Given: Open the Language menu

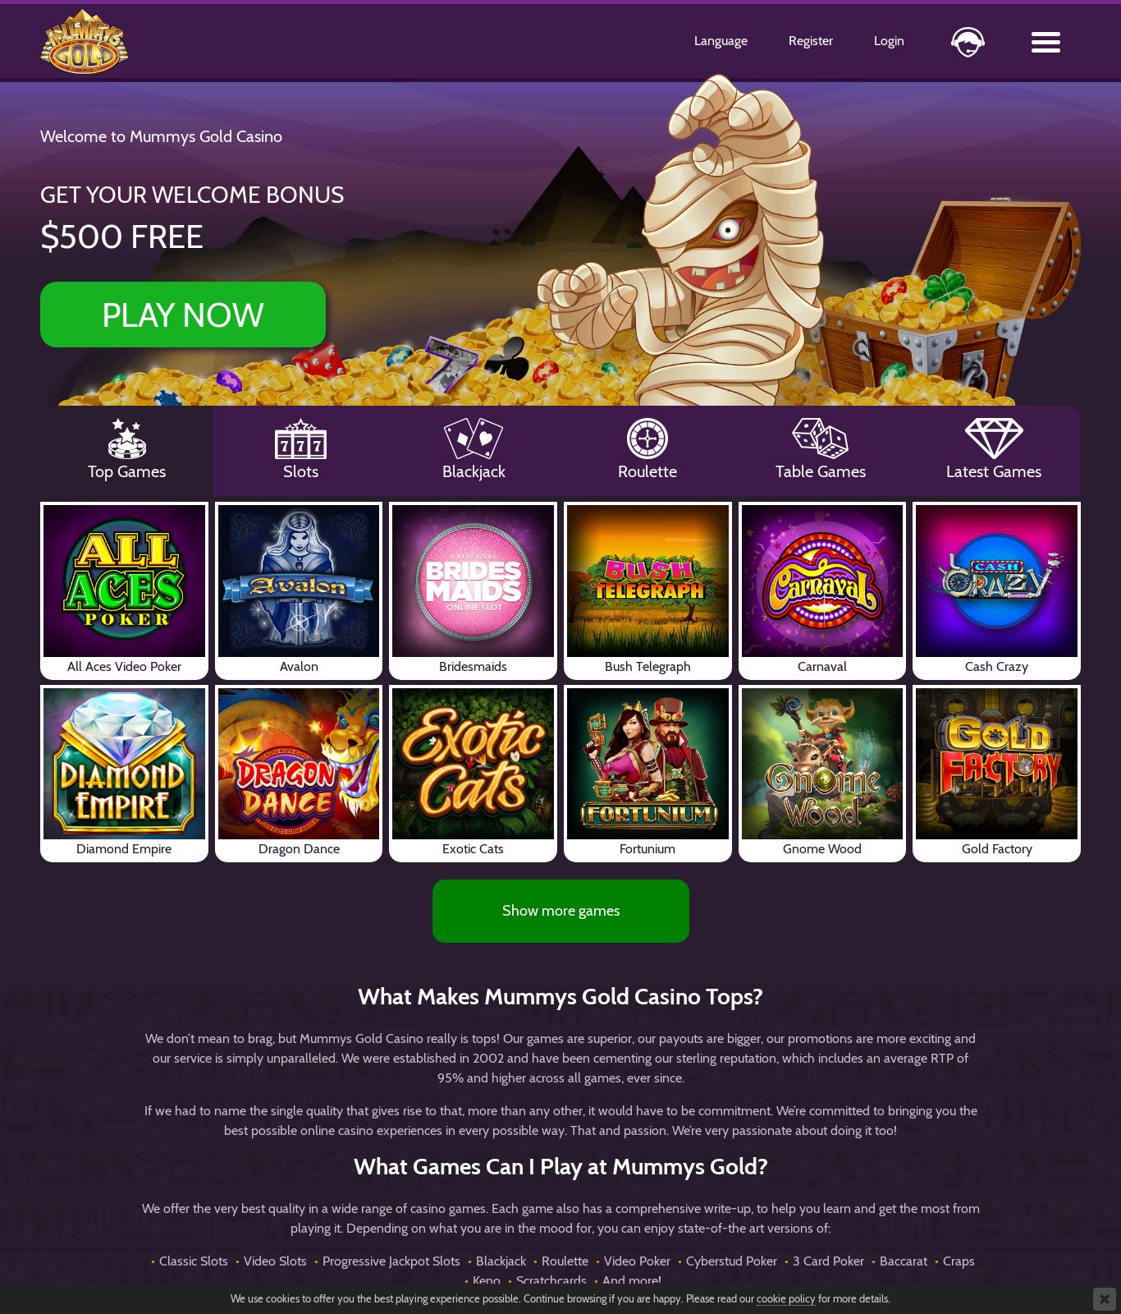Looking at the screenshot, I should point(721,41).
